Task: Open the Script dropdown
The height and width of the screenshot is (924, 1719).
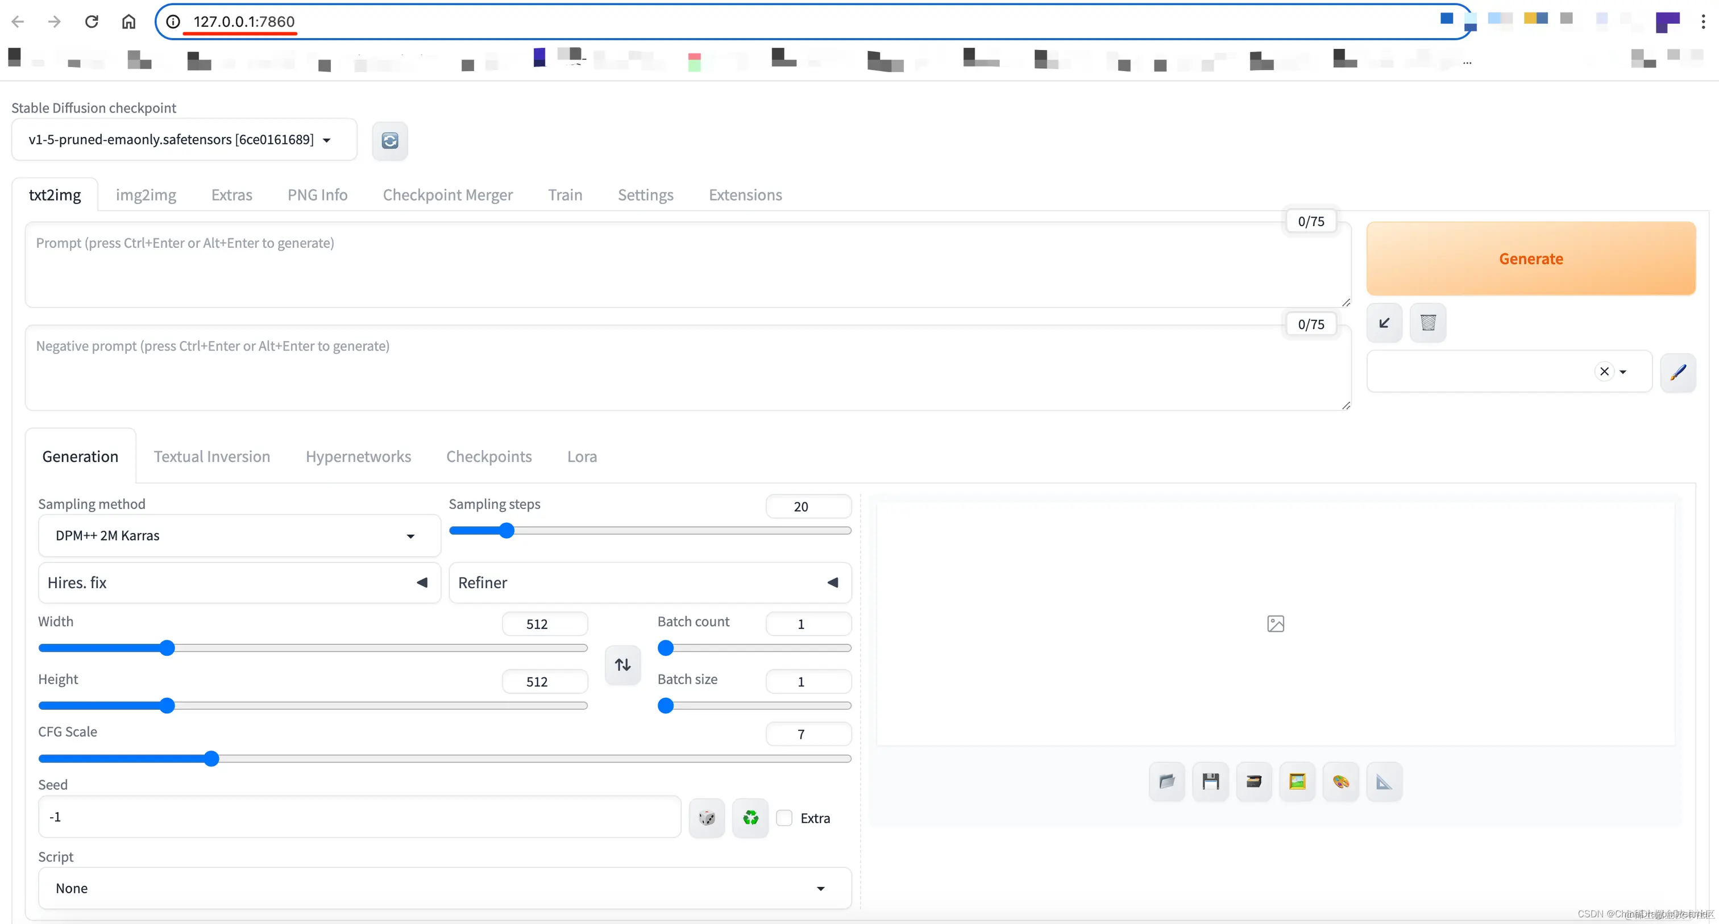Action: point(445,888)
